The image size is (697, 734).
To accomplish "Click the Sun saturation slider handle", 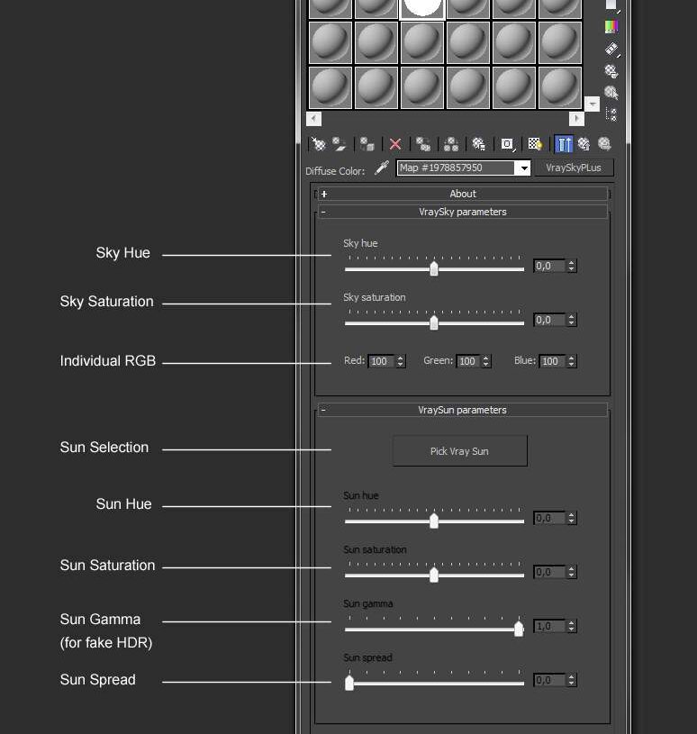I will [x=434, y=575].
